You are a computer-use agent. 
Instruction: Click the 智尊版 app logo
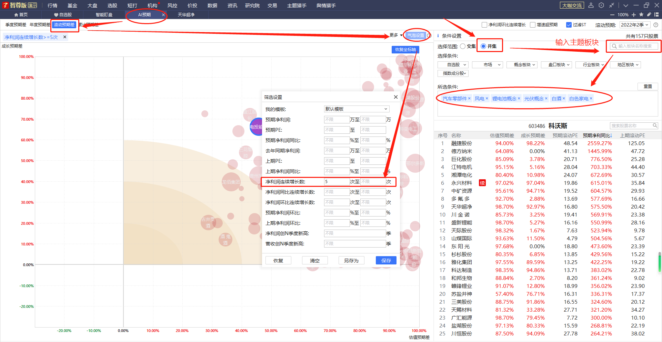[5, 5]
